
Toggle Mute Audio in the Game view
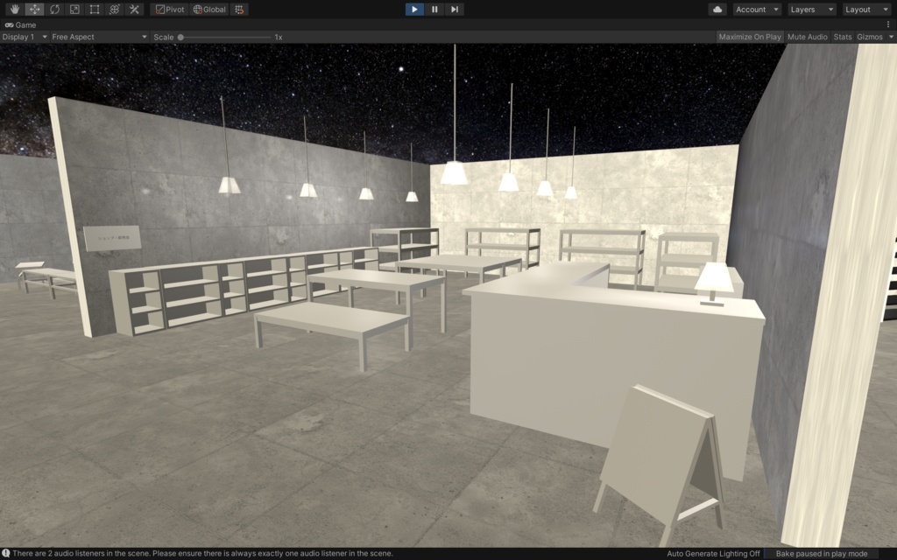[x=806, y=37]
